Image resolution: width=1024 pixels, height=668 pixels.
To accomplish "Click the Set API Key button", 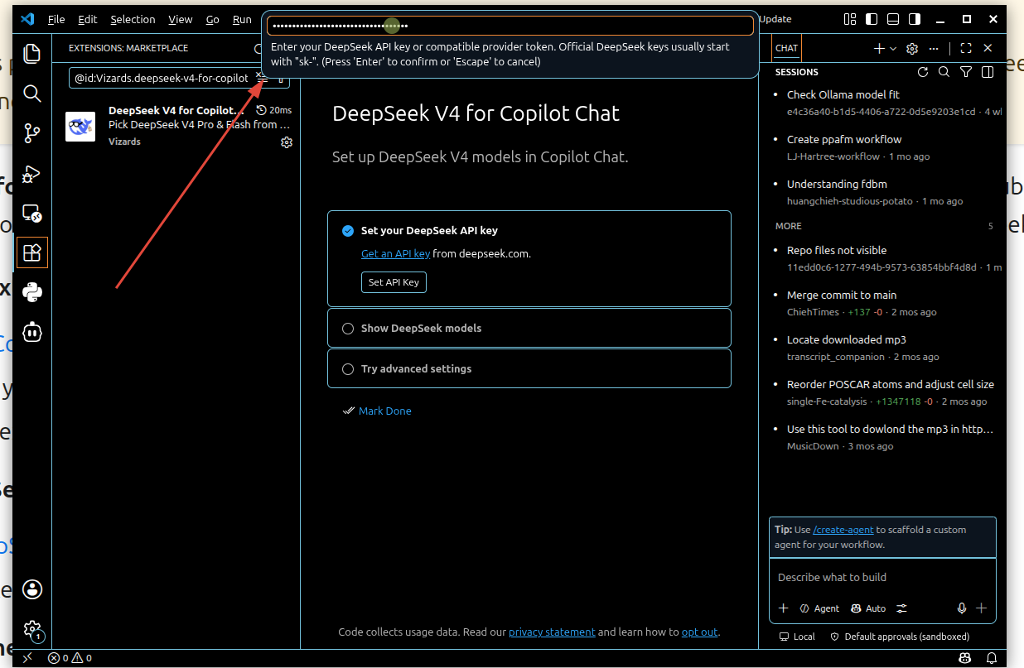I will point(394,282).
